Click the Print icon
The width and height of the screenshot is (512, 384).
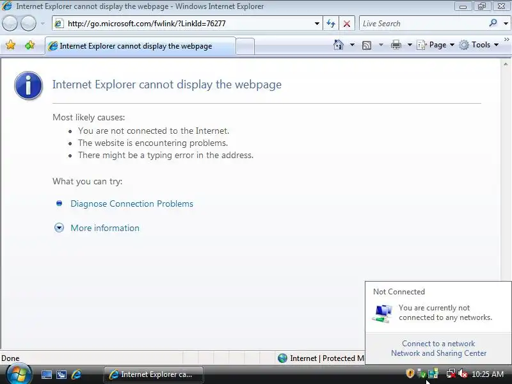click(396, 45)
